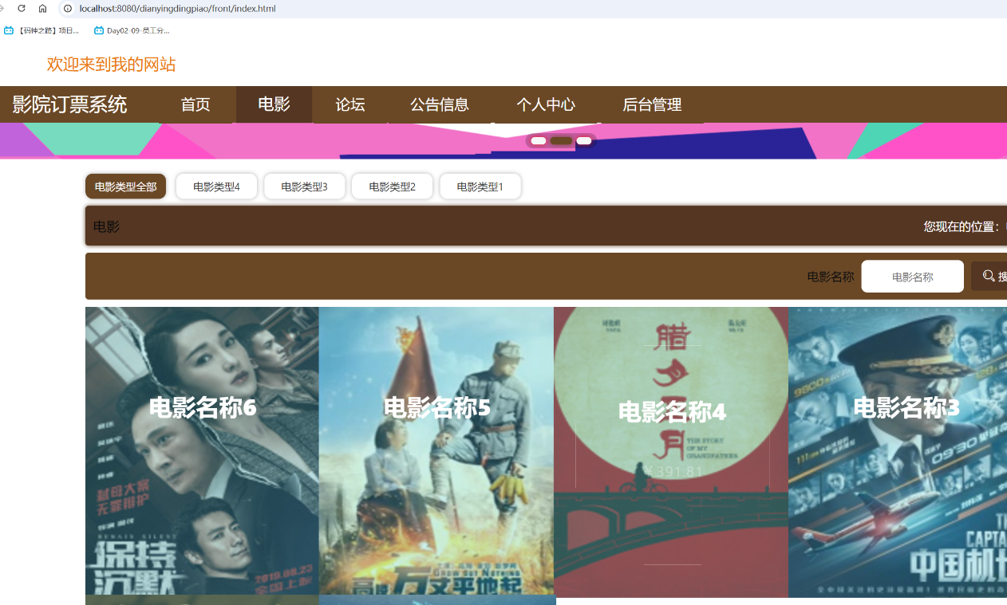Screen dimensions: 1007x605
Task: Click the 欢迎来到我的网站 welcome text
Action: [111, 65]
